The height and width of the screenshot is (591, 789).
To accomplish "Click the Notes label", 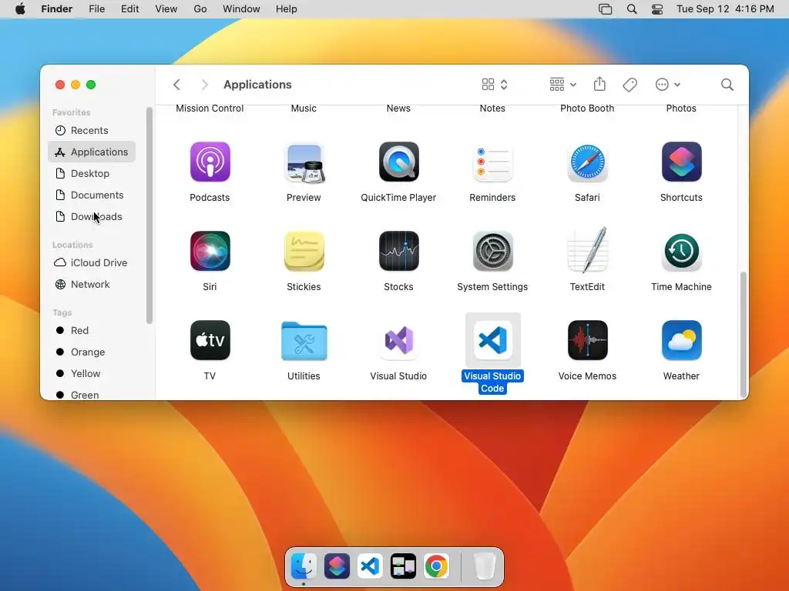I will pos(492,108).
